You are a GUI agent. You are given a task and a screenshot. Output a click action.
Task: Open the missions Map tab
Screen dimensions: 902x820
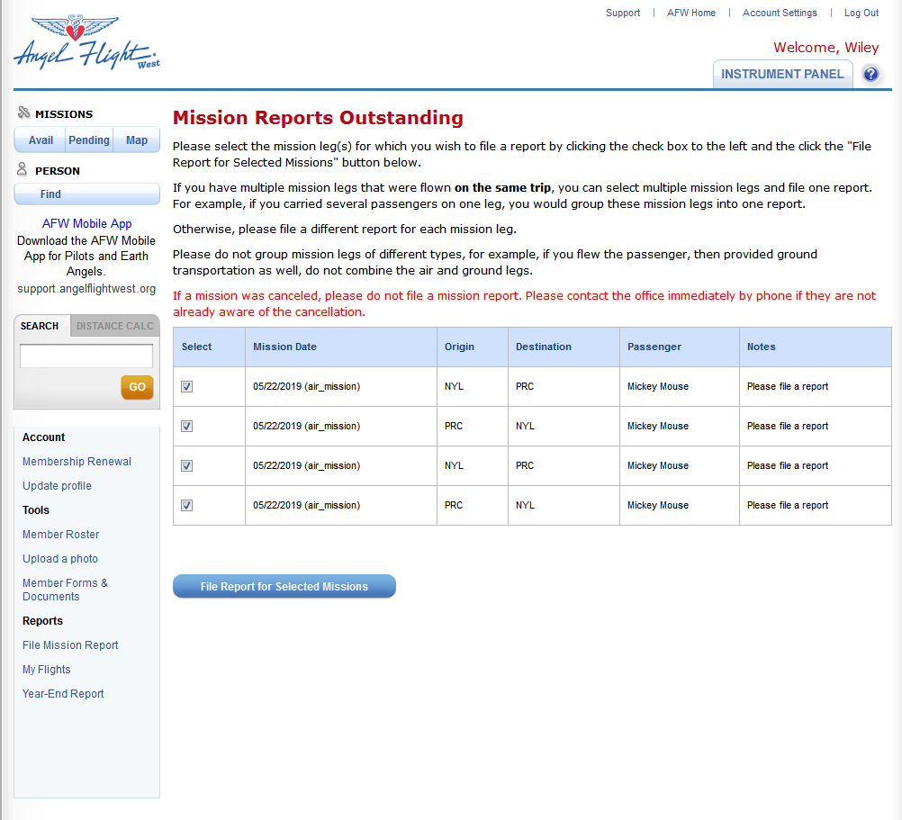point(137,140)
